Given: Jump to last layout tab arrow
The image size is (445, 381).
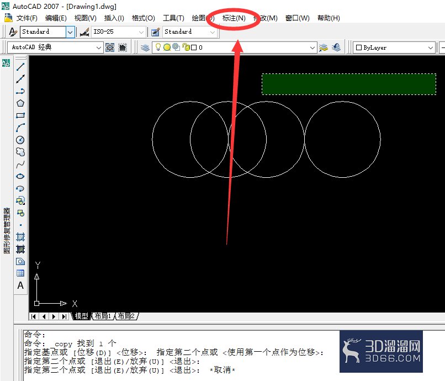Looking at the screenshot, I should [65, 316].
